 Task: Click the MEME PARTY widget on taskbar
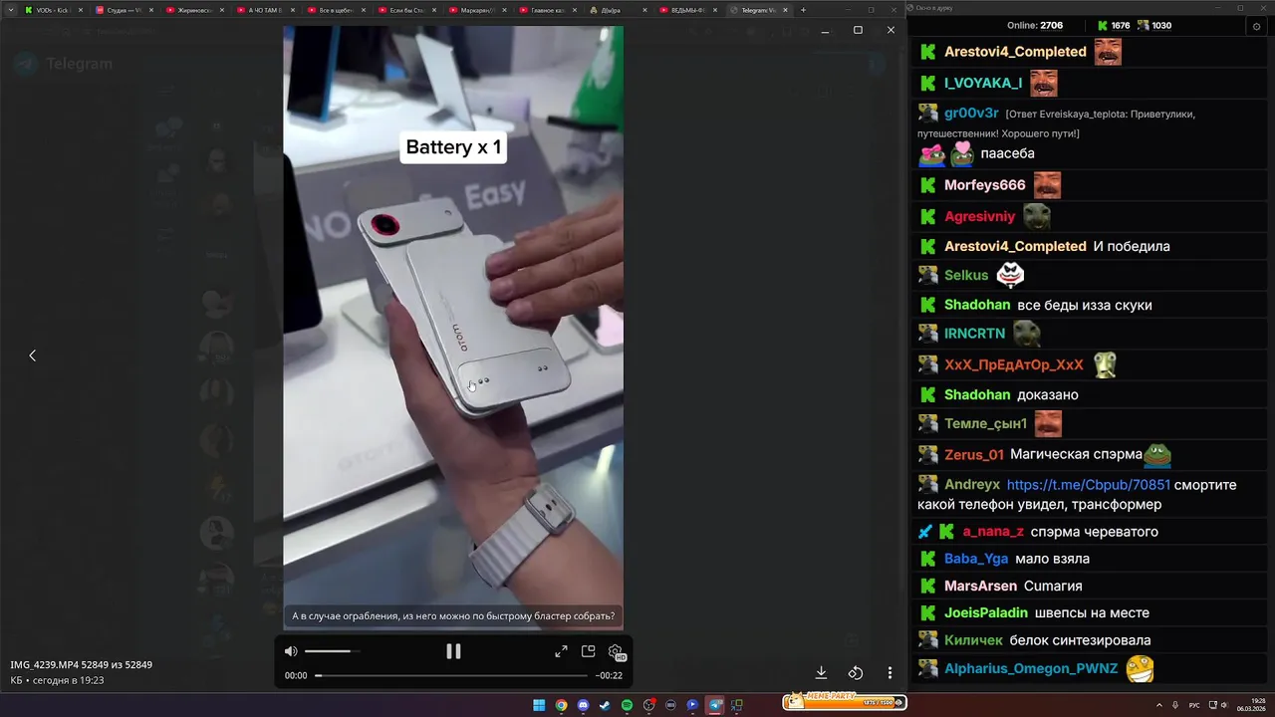[845, 702]
